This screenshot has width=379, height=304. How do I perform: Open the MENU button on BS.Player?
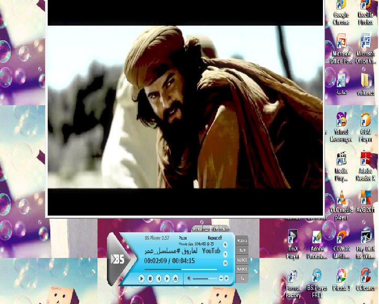(x=198, y=229)
